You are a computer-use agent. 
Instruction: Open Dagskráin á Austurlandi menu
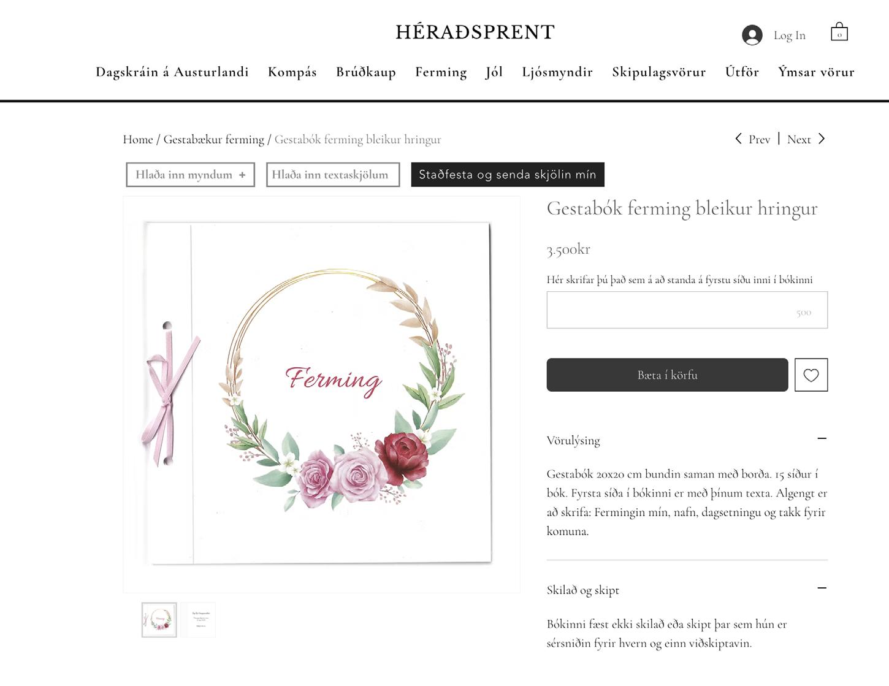[x=172, y=72]
